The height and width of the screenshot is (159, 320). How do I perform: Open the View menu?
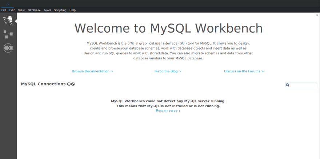point(21,10)
